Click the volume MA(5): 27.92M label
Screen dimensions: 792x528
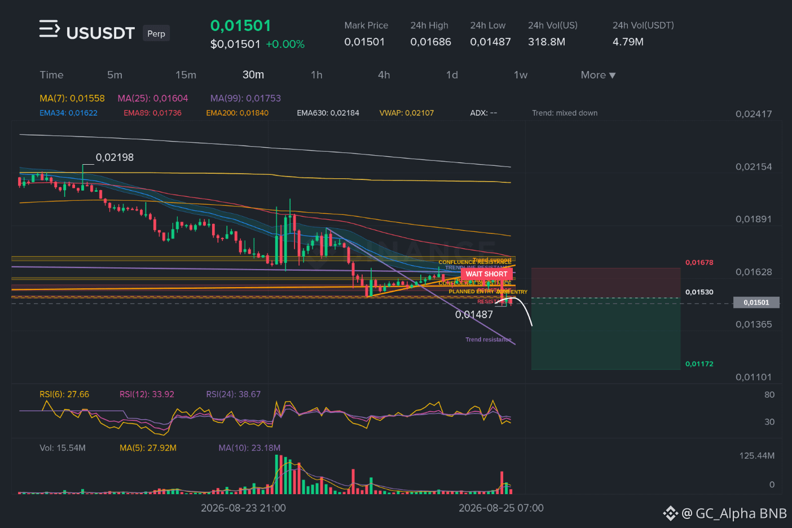(x=148, y=448)
